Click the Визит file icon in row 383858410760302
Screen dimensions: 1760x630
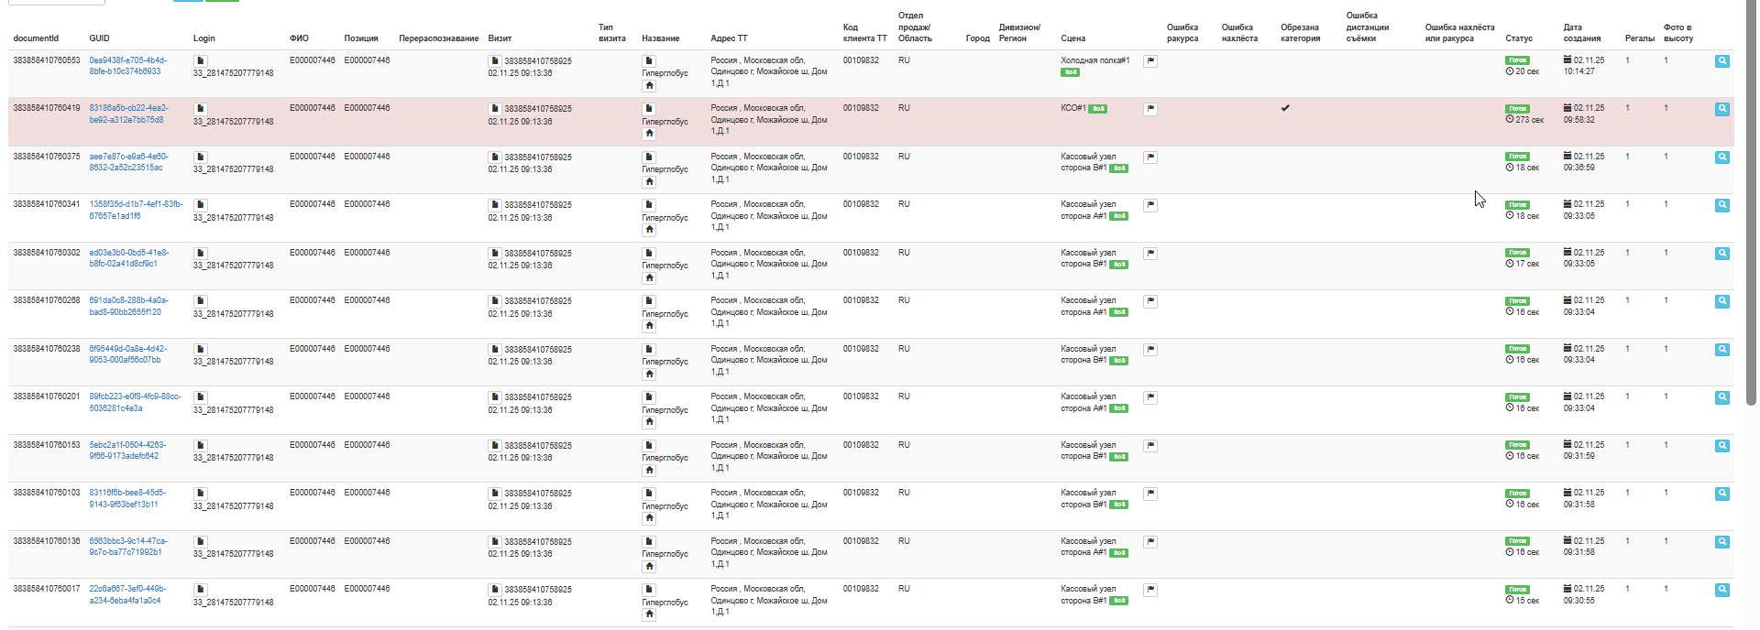click(495, 253)
